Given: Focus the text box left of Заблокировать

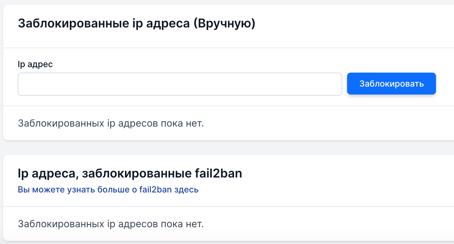Looking at the screenshot, I should (x=180, y=84).
